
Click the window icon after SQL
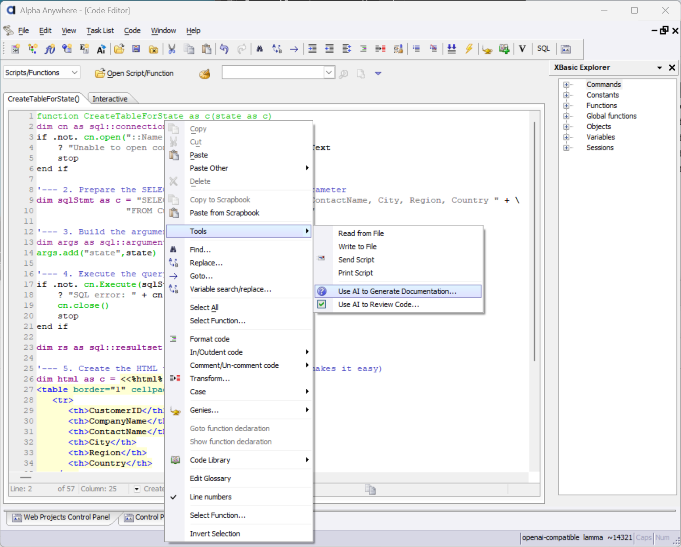point(566,49)
